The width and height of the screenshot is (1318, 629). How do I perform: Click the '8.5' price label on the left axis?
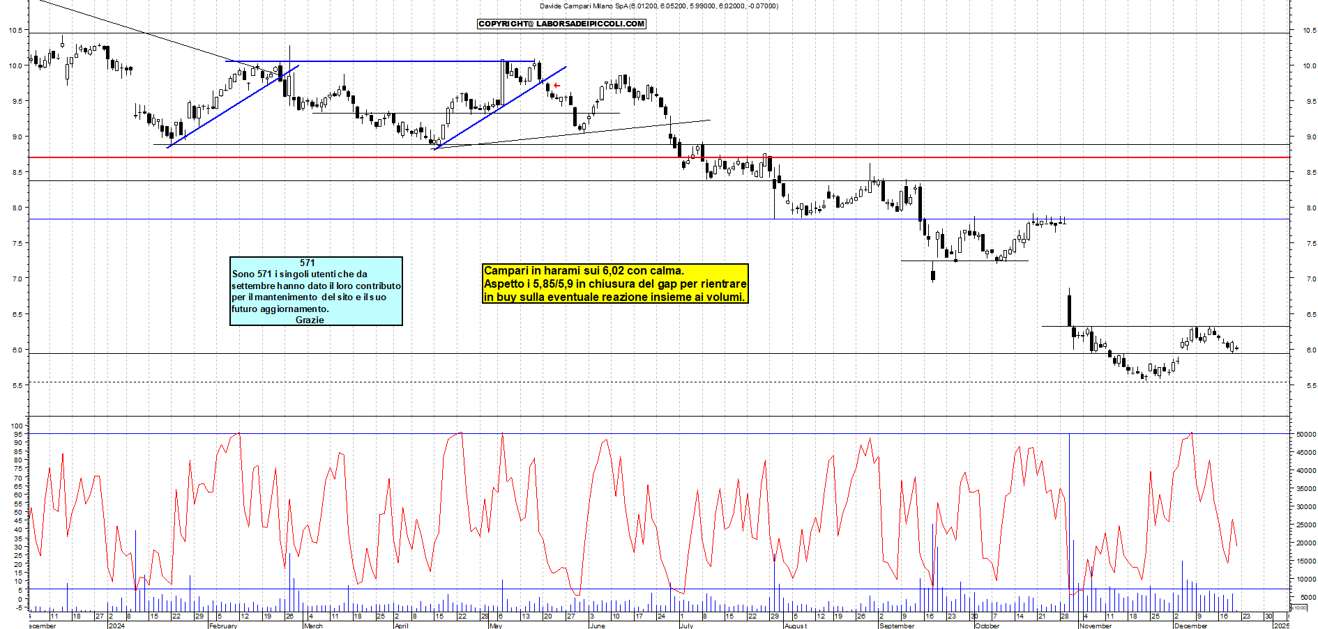point(17,173)
